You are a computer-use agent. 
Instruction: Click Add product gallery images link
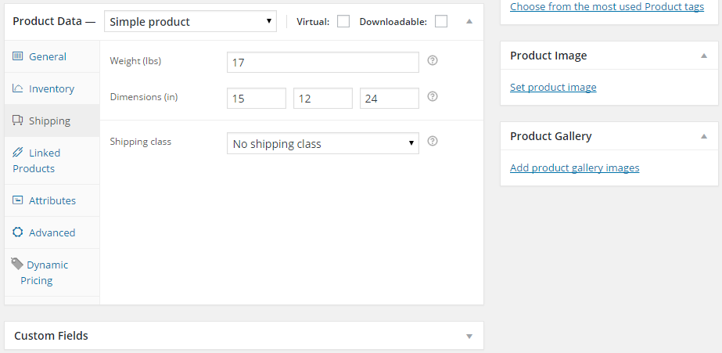pos(575,167)
